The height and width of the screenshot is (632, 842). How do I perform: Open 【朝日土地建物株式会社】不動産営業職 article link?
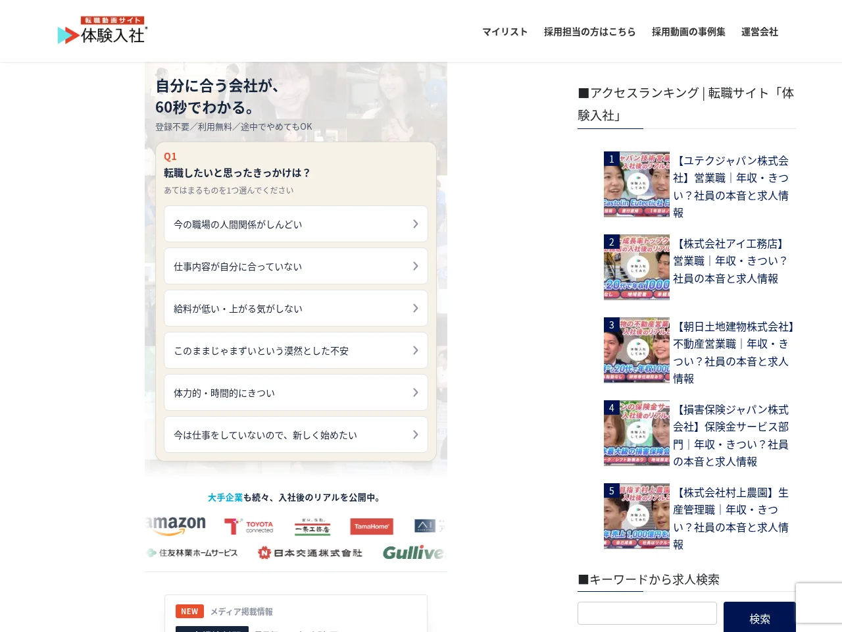733,352
